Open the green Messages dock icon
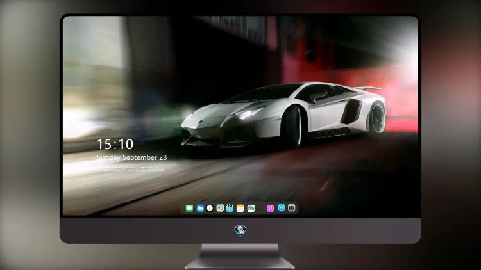The width and height of the screenshot is (481, 270). click(x=189, y=209)
